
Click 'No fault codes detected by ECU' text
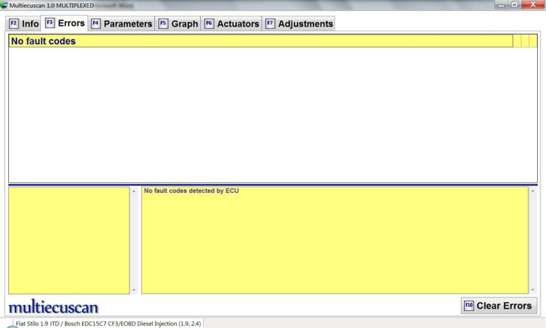pyautogui.click(x=192, y=190)
